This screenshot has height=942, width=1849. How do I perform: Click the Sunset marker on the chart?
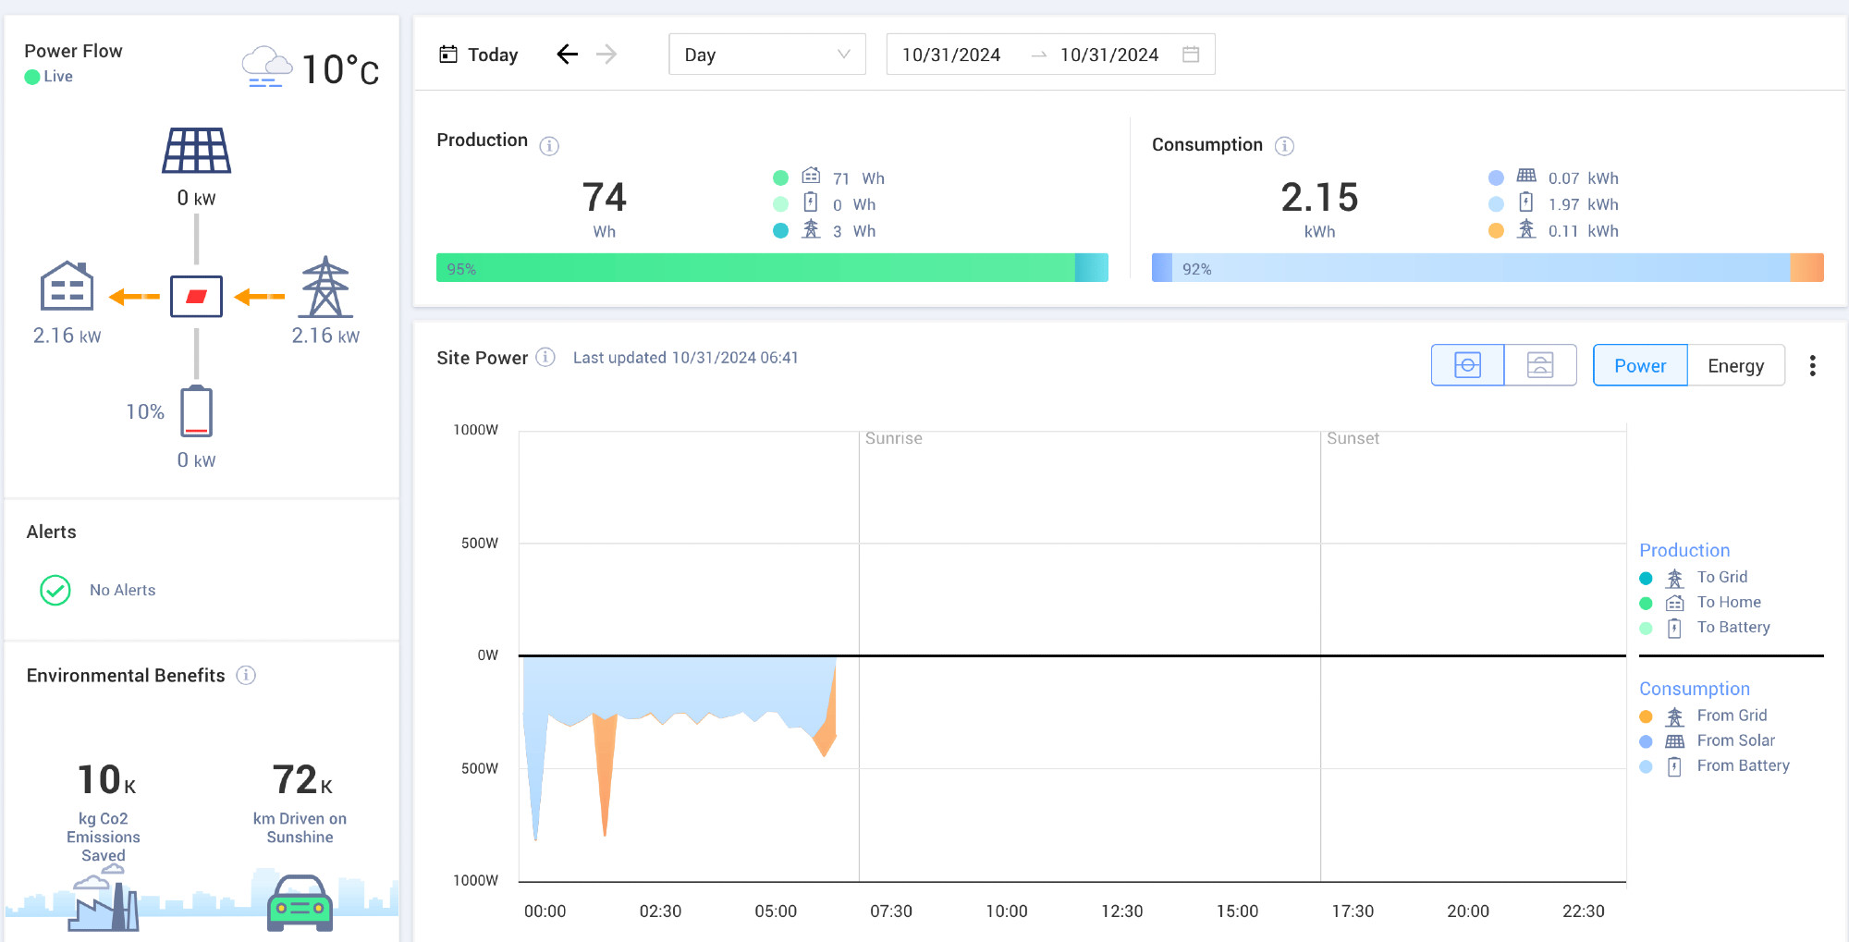coord(1353,438)
